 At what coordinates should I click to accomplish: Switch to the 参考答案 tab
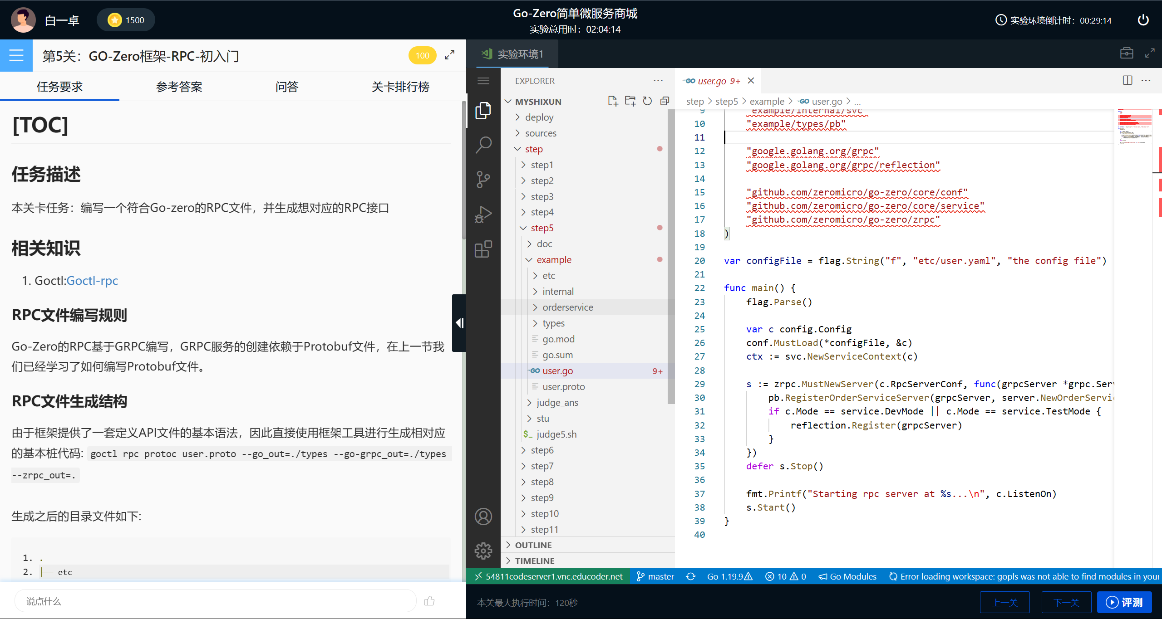[179, 87]
